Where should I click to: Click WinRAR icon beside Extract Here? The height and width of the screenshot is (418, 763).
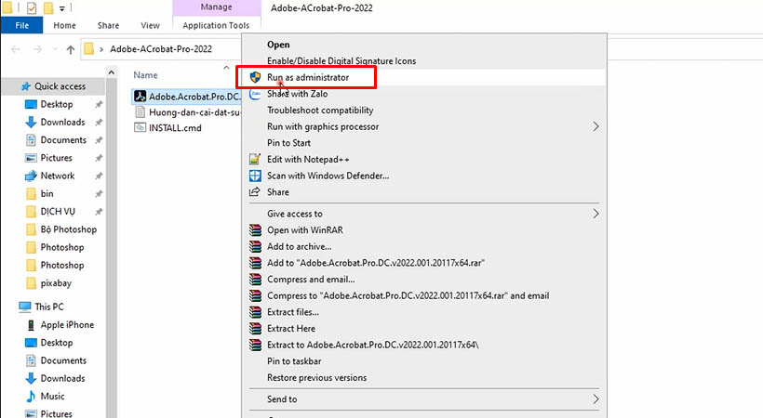[255, 329]
